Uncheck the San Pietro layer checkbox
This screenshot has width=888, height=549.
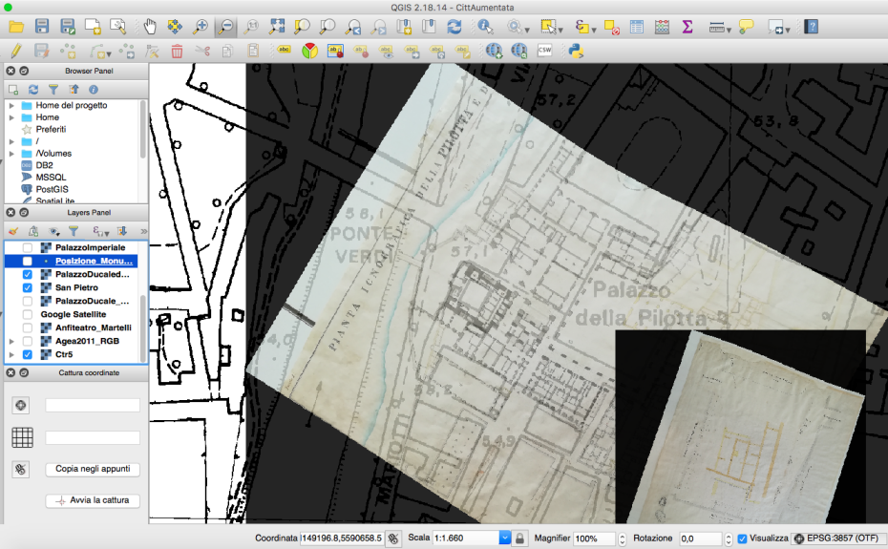(x=27, y=287)
